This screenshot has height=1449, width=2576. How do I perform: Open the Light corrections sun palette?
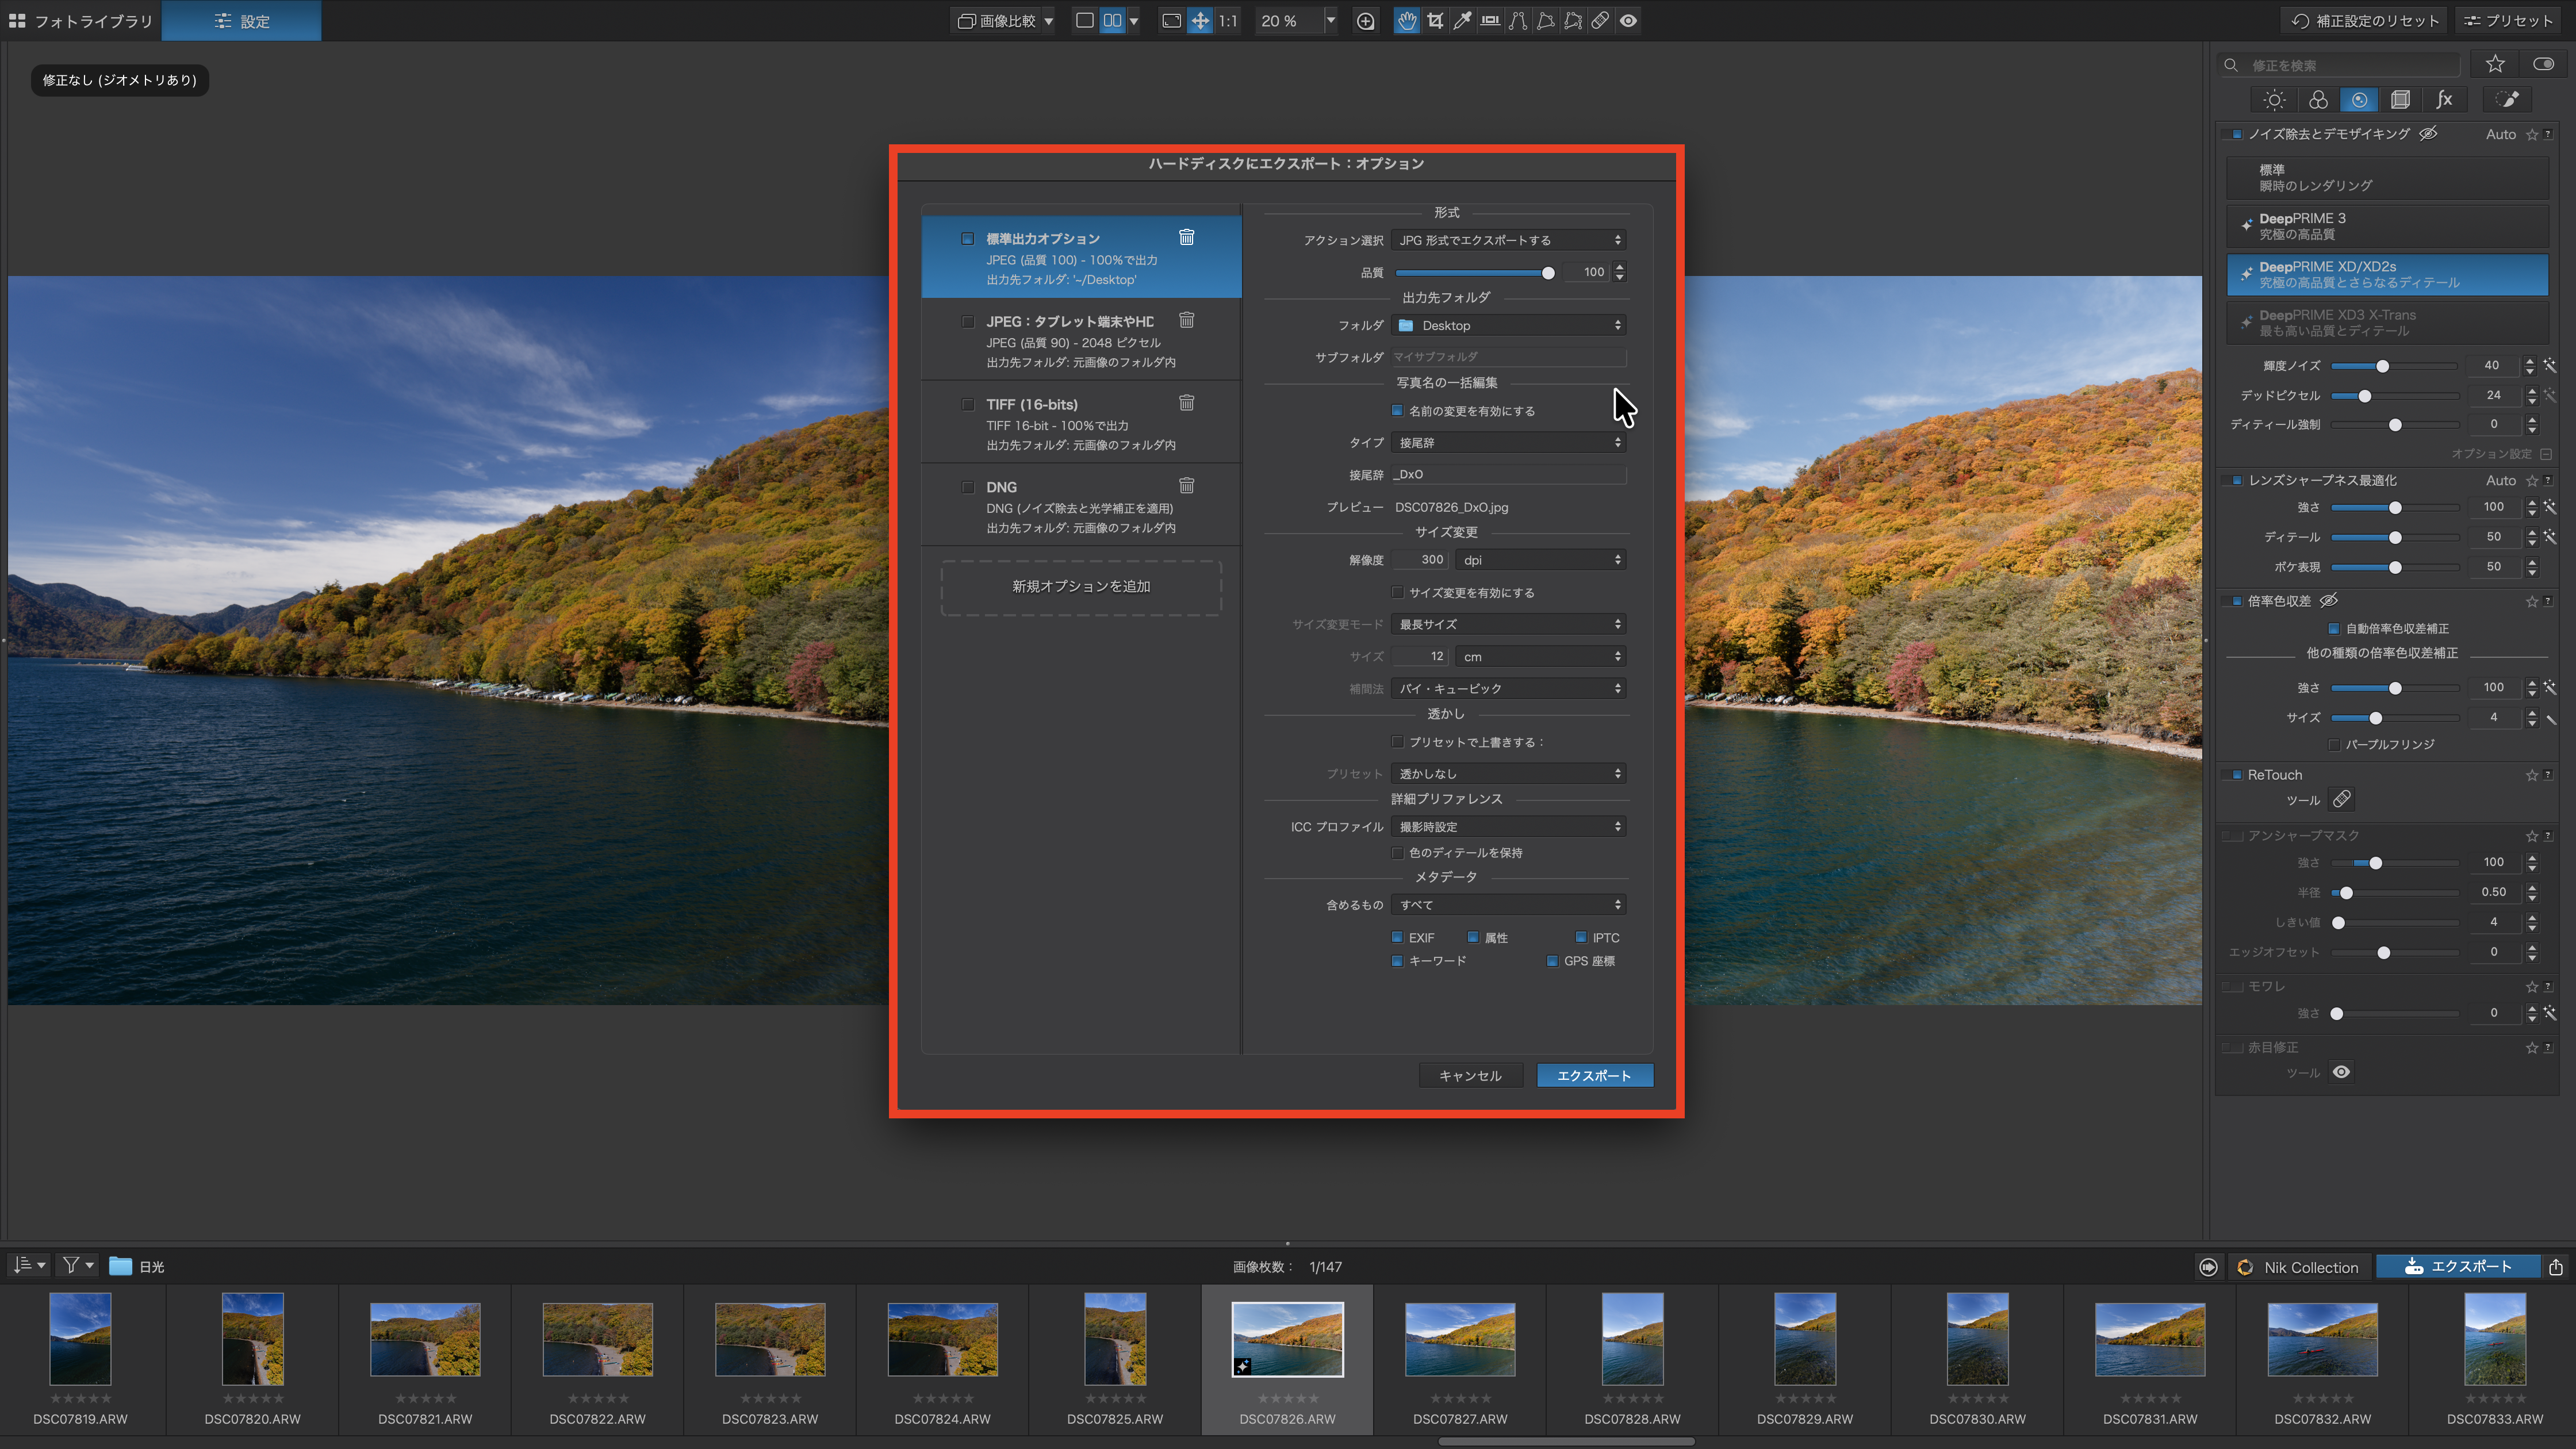click(2274, 100)
